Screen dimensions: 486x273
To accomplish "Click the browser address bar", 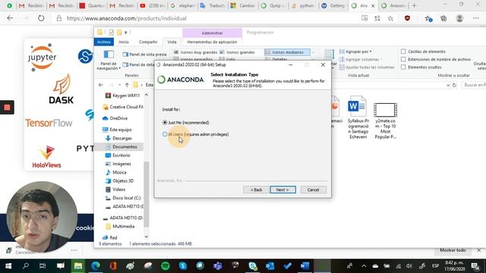I will tap(204, 18).
